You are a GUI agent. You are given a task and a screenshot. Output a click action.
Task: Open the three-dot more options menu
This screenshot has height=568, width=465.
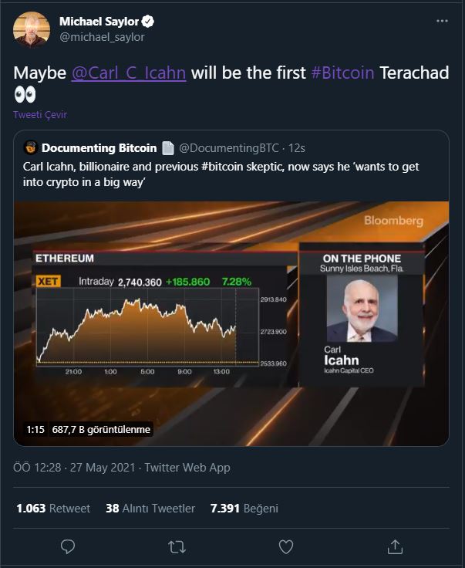click(442, 21)
